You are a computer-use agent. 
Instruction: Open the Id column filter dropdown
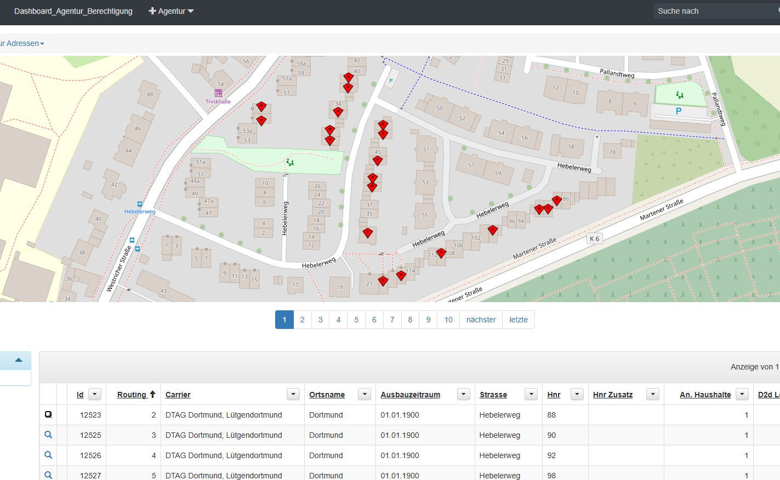pos(95,394)
